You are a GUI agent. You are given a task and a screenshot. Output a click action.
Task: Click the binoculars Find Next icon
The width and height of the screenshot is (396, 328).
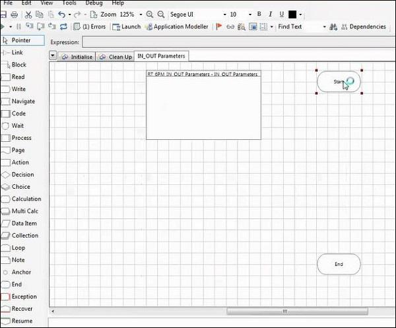(333, 27)
